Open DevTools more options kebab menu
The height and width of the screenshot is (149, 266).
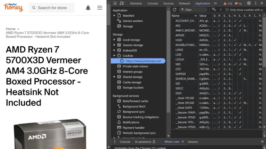coord(256,3)
